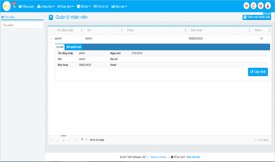Viewport: 275px width, 162px height.
Task: Open settings via the gear icon
Action: [260, 6]
